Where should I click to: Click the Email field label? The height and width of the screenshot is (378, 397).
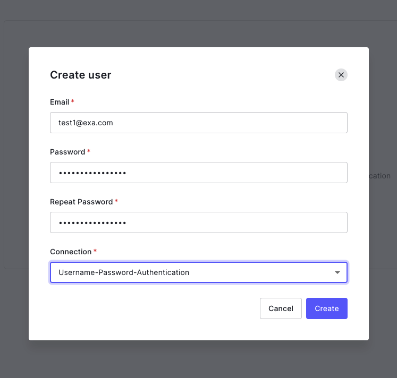[x=60, y=102]
